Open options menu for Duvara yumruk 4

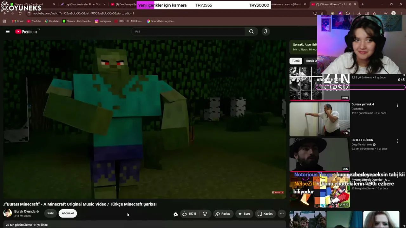[397, 105]
